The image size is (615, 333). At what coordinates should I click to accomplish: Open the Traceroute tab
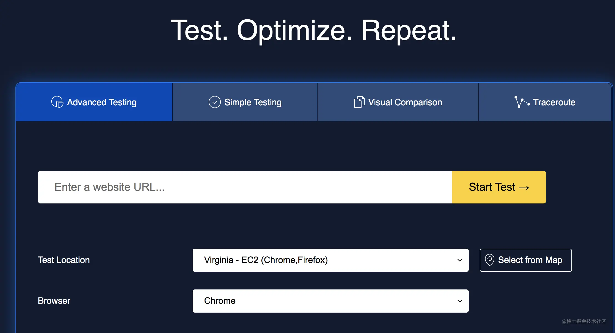pos(554,102)
